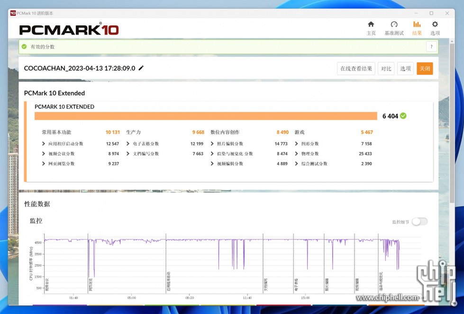Click the 11:40 label on chart time axis

[x=247, y=298]
